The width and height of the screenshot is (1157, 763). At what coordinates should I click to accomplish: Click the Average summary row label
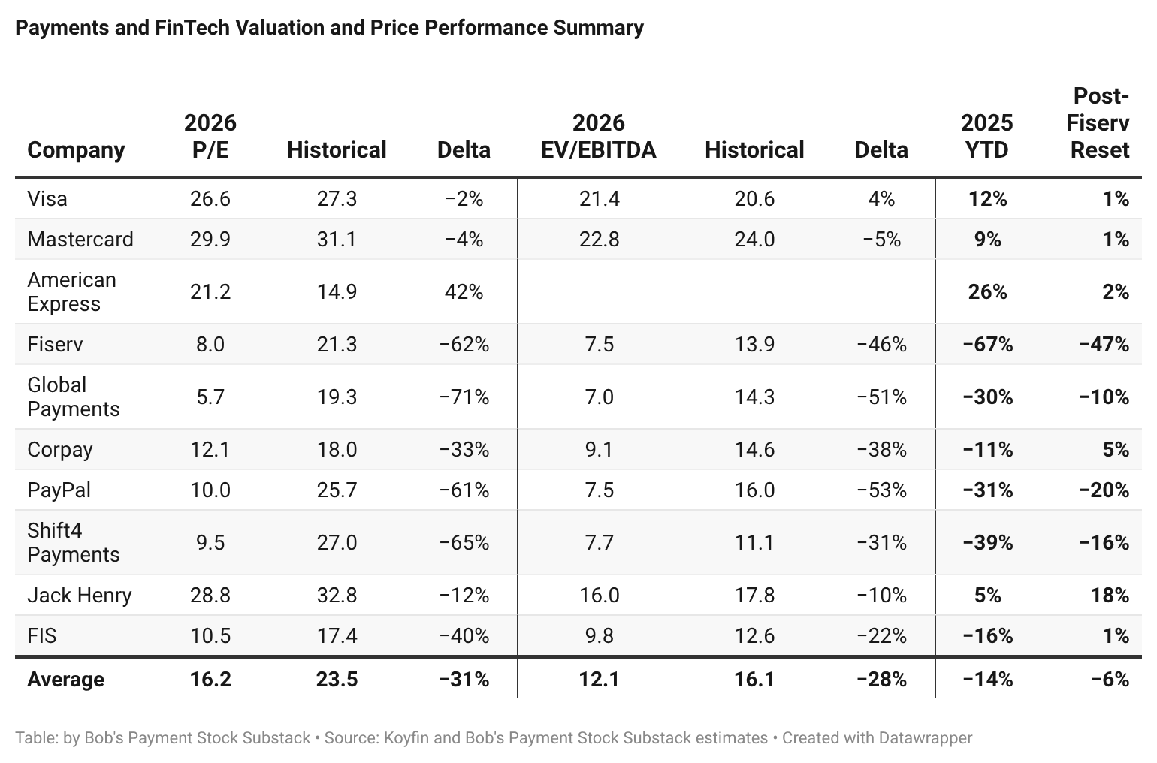pyautogui.click(x=66, y=679)
